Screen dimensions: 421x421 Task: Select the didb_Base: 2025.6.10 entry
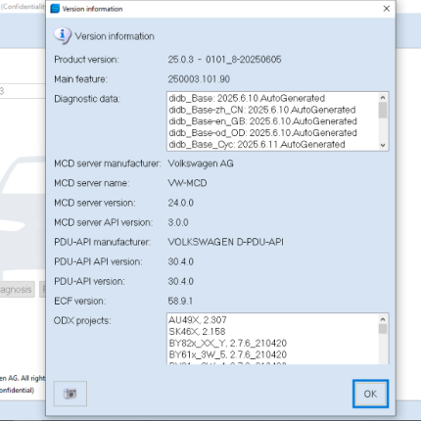247,98
